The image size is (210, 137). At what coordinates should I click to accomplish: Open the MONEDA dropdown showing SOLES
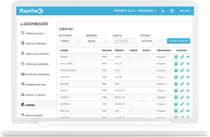(x=97, y=41)
